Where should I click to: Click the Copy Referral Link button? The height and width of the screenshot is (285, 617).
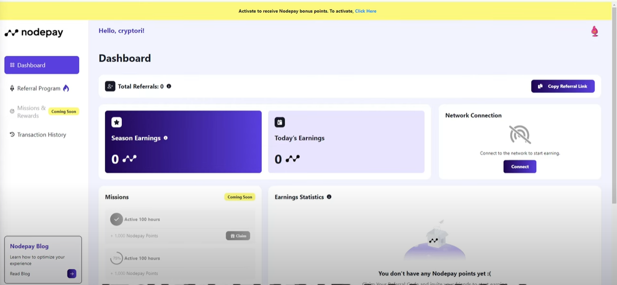click(563, 86)
